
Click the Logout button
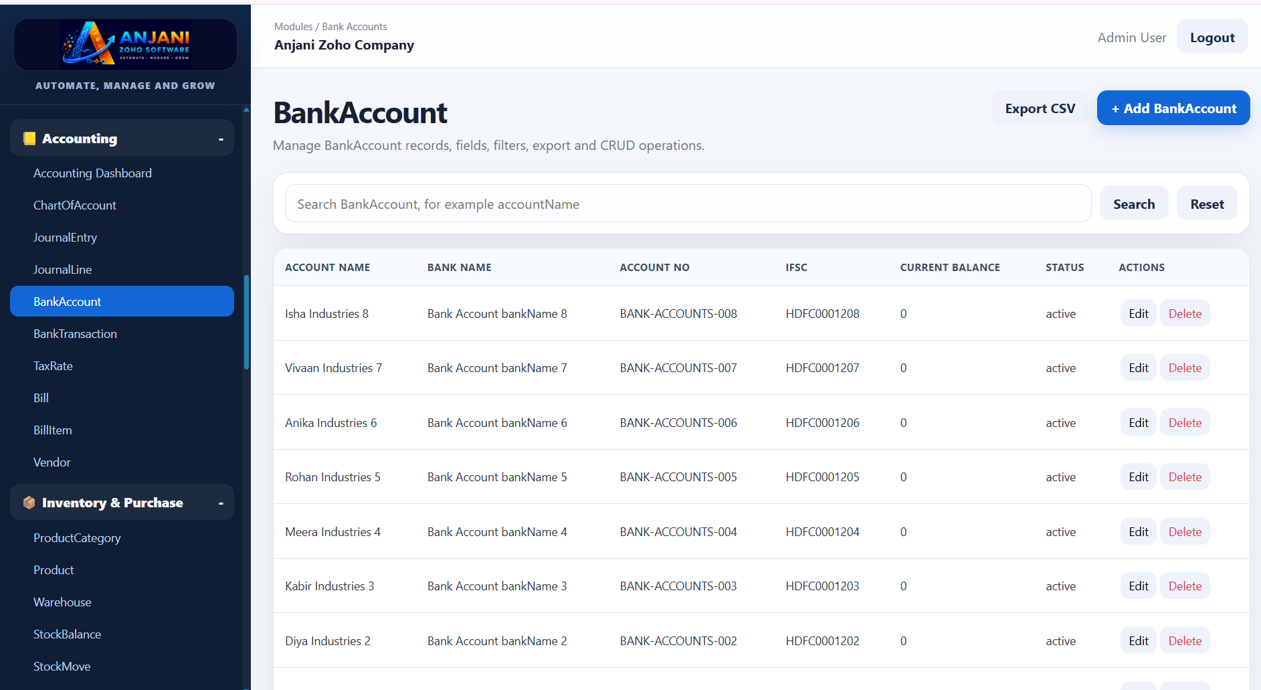point(1212,37)
